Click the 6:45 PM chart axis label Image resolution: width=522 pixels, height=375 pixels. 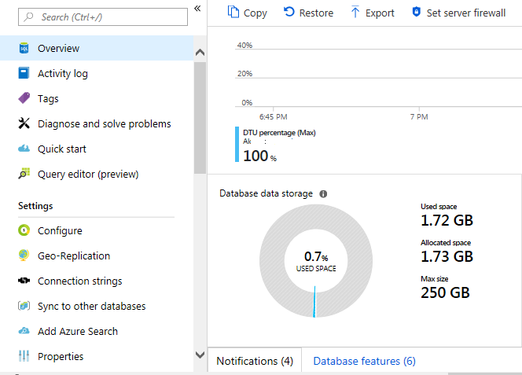pos(274,117)
